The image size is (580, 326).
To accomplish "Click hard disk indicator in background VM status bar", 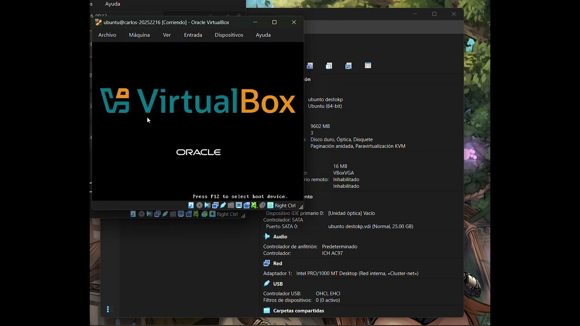I will (x=133, y=214).
